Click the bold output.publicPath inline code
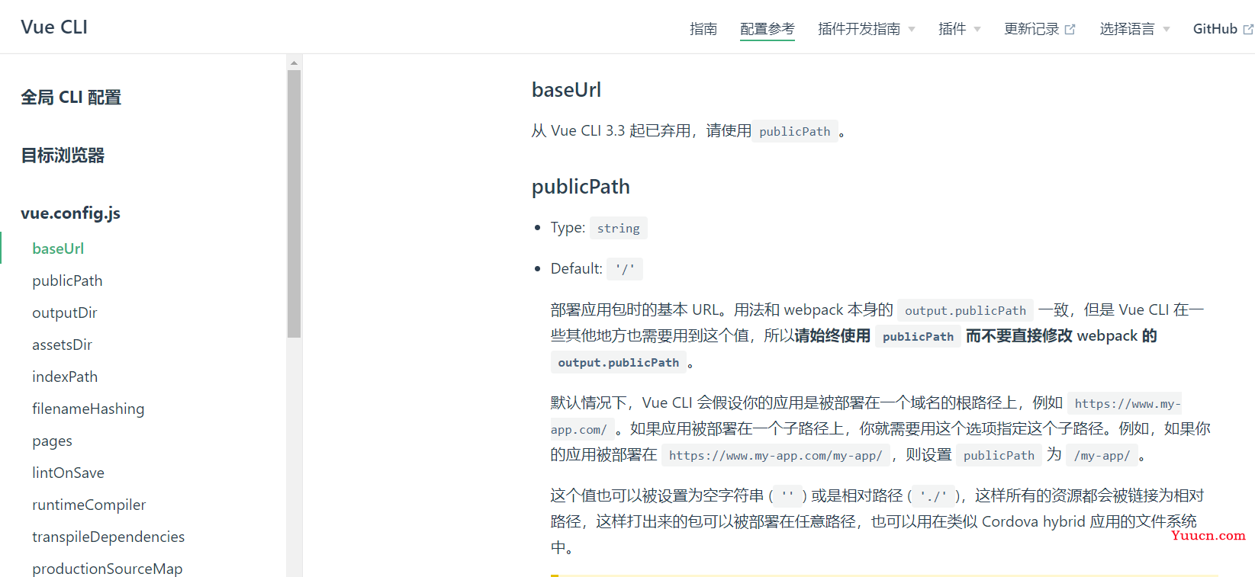Screen dimensions: 1255x577 coord(619,362)
